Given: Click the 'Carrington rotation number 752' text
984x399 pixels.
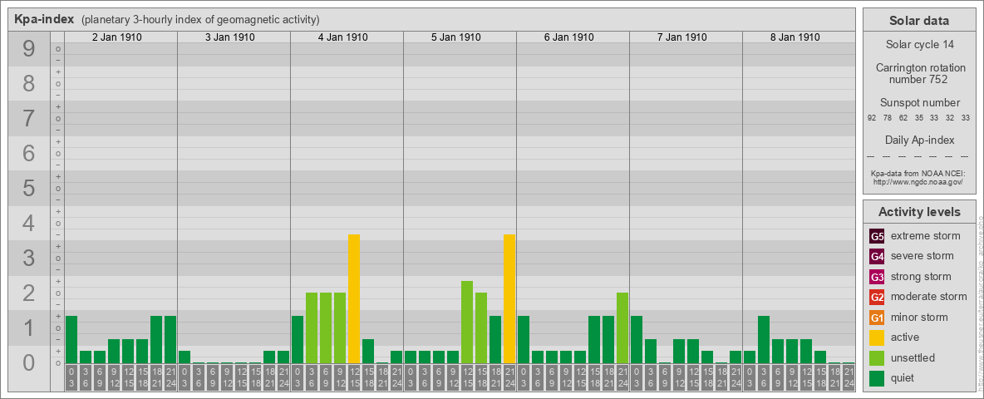Looking at the screenshot, I should pyautogui.click(x=919, y=73).
